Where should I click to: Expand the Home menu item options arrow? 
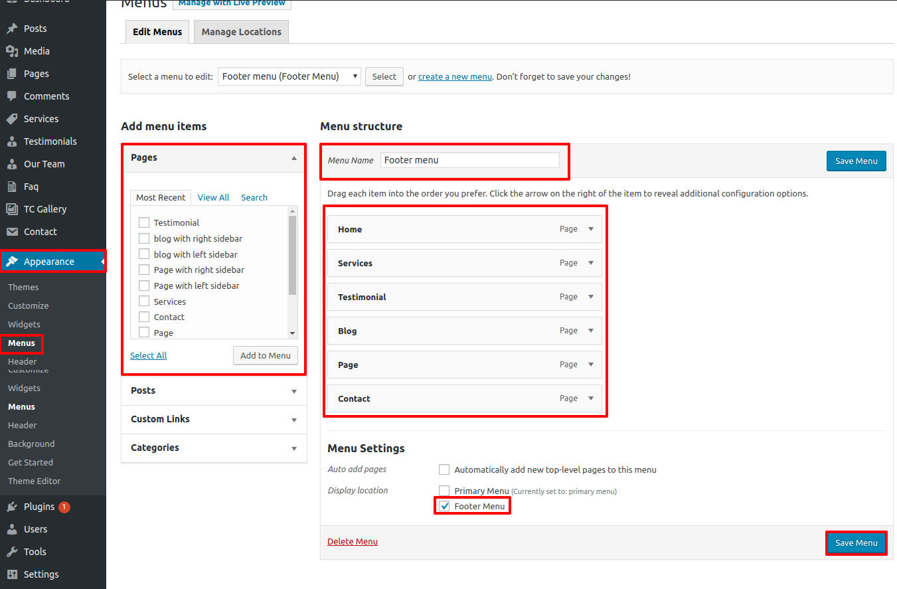coord(591,229)
